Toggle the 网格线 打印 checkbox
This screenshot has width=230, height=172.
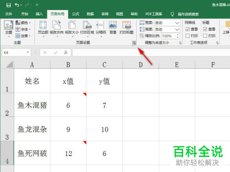coord(188,36)
